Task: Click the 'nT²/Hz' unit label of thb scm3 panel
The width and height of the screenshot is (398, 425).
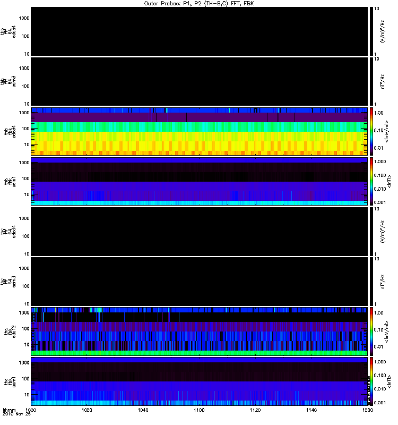Action: 383,82
